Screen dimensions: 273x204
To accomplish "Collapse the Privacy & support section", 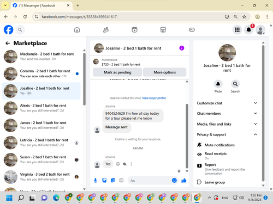I will pos(227,134).
